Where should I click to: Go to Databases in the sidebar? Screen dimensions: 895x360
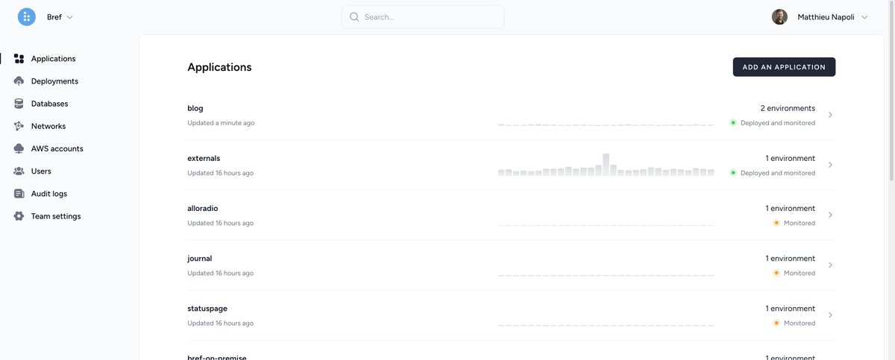tap(49, 104)
